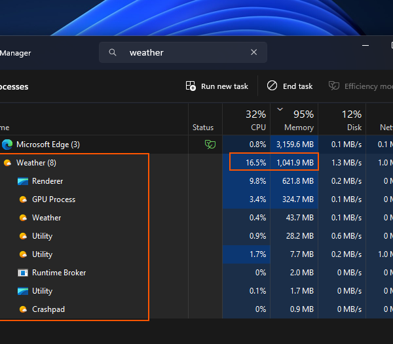Sort by the Status column
Viewport: 393px width, 344px height.
tap(205, 119)
